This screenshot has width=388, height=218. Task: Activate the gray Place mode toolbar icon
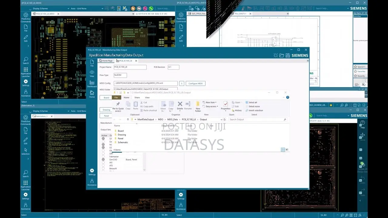tap(139, 8)
